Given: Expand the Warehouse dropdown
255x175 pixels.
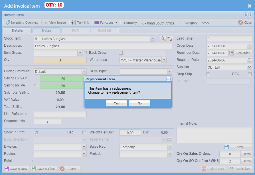Looking at the screenshot, I should point(164,60).
